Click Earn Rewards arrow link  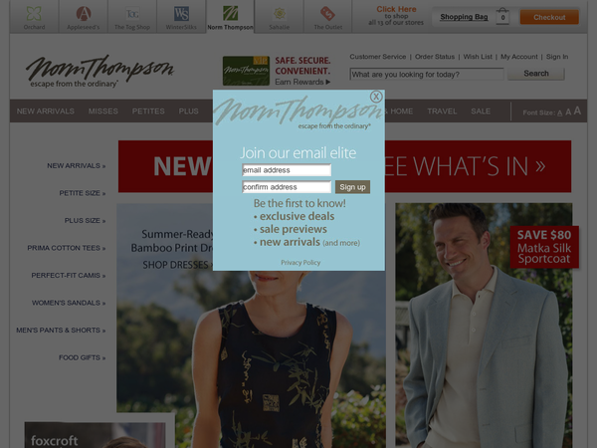(302, 82)
